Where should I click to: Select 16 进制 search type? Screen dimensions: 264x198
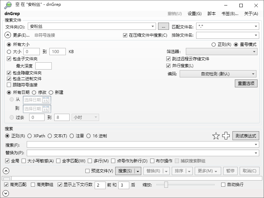point(88,136)
